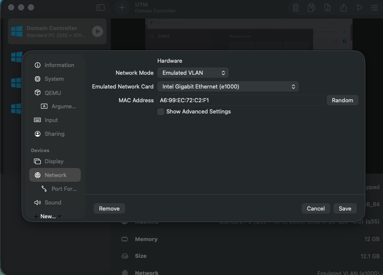
Task: Toggle the sidebar visibility control
Action: click(100, 7)
